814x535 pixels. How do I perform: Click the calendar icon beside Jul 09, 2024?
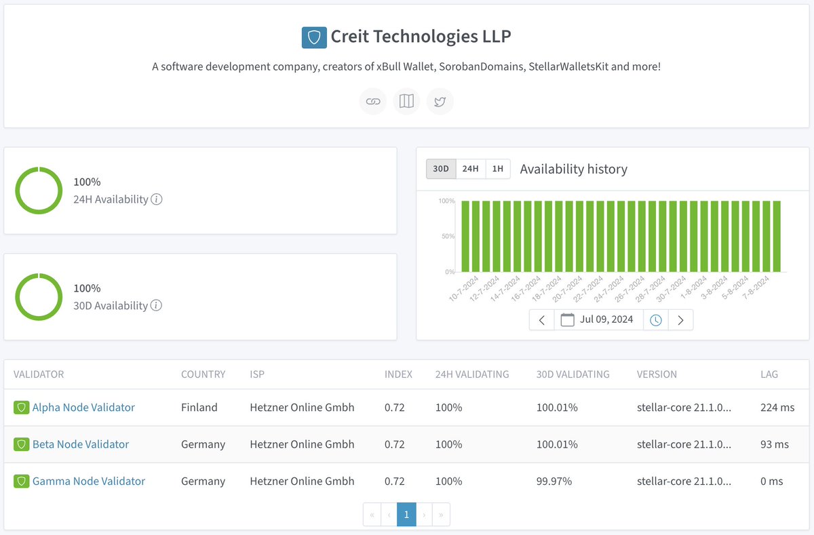point(568,319)
